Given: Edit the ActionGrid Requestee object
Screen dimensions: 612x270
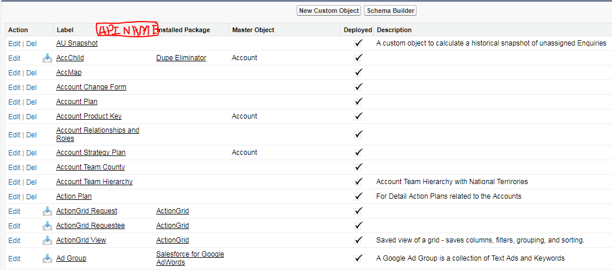Looking at the screenshot, I should pos(14,226).
